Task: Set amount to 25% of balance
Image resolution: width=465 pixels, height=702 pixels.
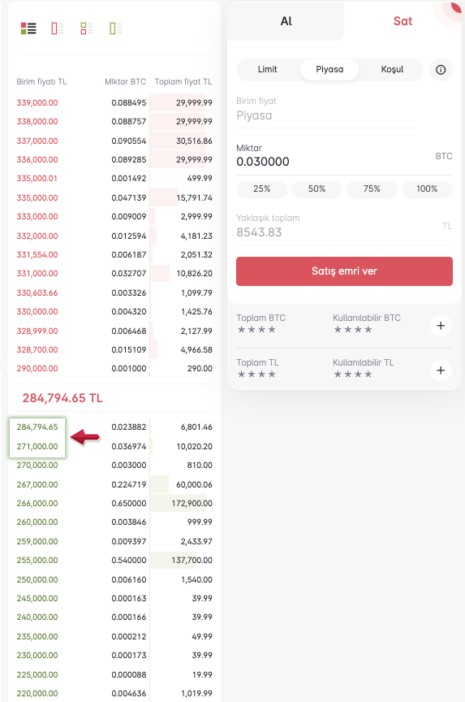Action: coord(262,189)
